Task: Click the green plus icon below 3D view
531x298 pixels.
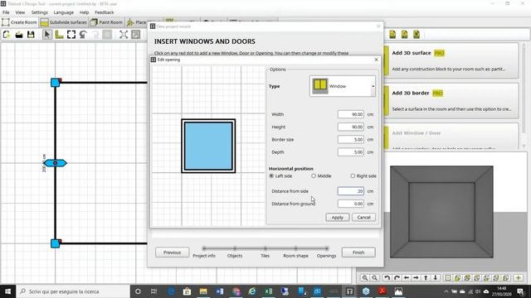Action: pos(518,278)
